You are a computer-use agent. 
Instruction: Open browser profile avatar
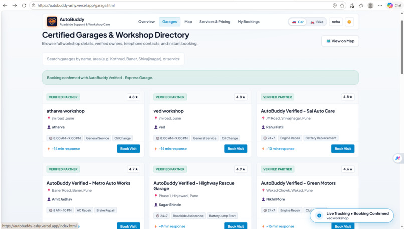pos(370,5)
